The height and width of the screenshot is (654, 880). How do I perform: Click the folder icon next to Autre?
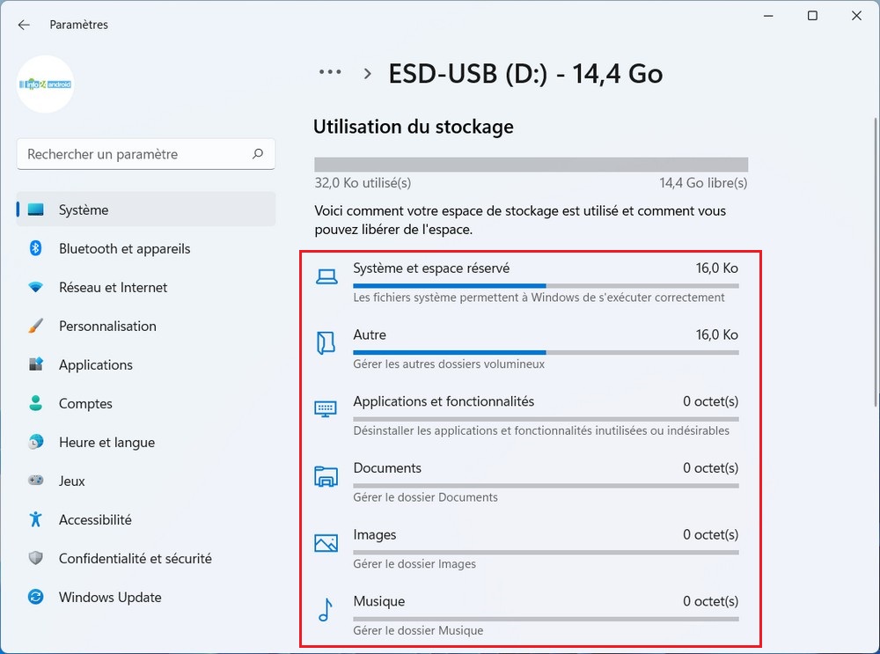click(x=326, y=343)
